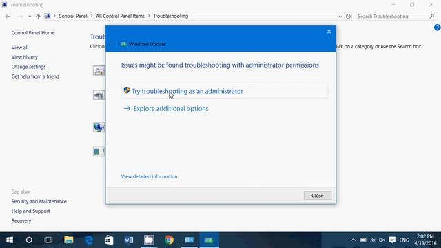The height and width of the screenshot is (248, 441).
Task: Open Control Panel Home in the sidebar
Action: (33, 33)
